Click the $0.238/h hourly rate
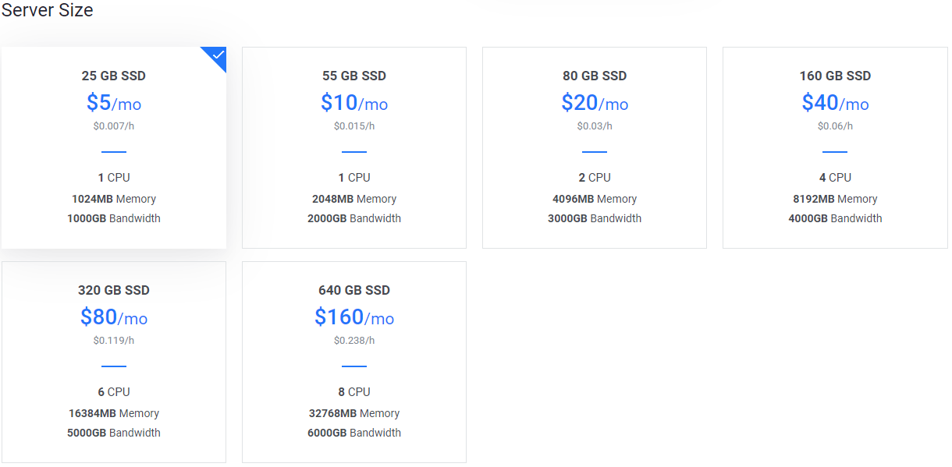The image size is (952, 467). coord(354,340)
